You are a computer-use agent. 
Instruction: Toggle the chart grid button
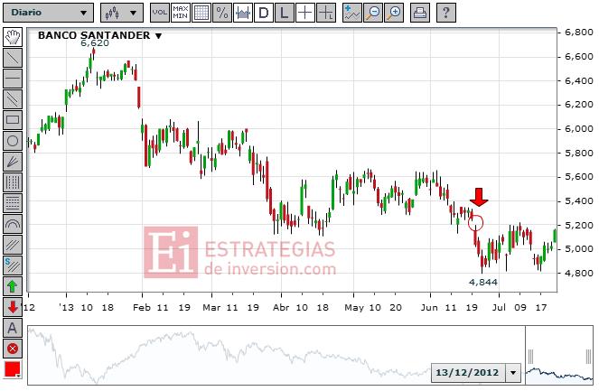[201, 13]
